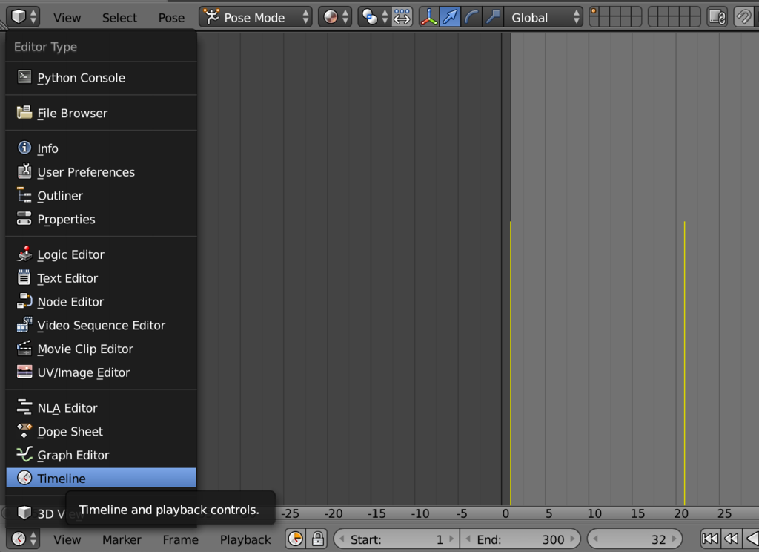Select Python Console terminal icon
This screenshot has height=552, width=759.
pyautogui.click(x=24, y=76)
